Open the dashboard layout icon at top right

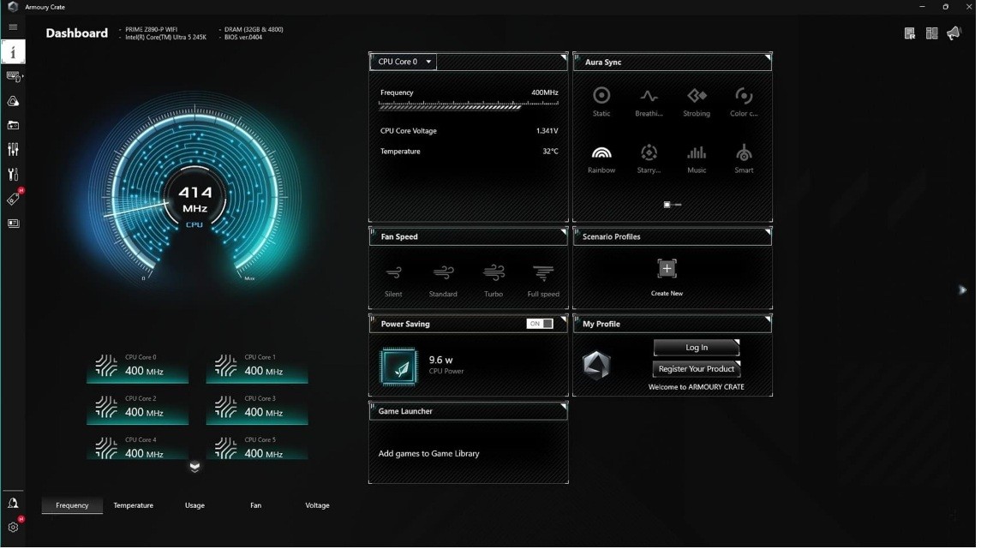[931, 33]
